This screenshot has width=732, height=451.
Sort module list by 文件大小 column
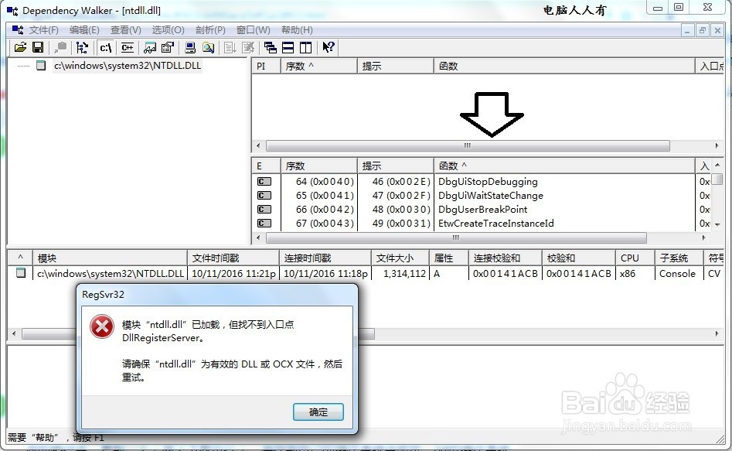[400, 258]
